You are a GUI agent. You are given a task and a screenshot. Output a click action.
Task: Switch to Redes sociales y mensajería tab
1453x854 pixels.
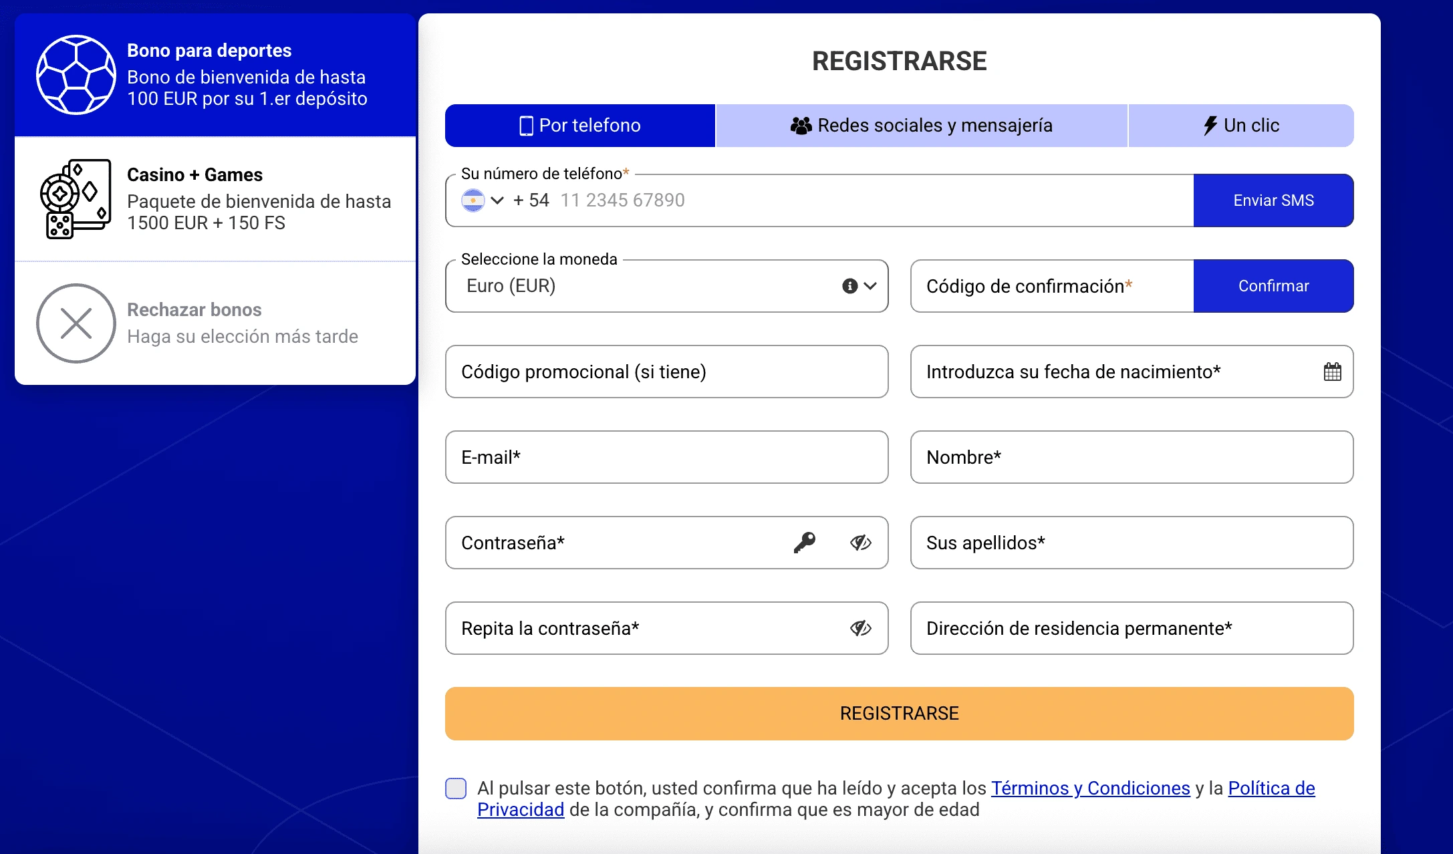921,126
